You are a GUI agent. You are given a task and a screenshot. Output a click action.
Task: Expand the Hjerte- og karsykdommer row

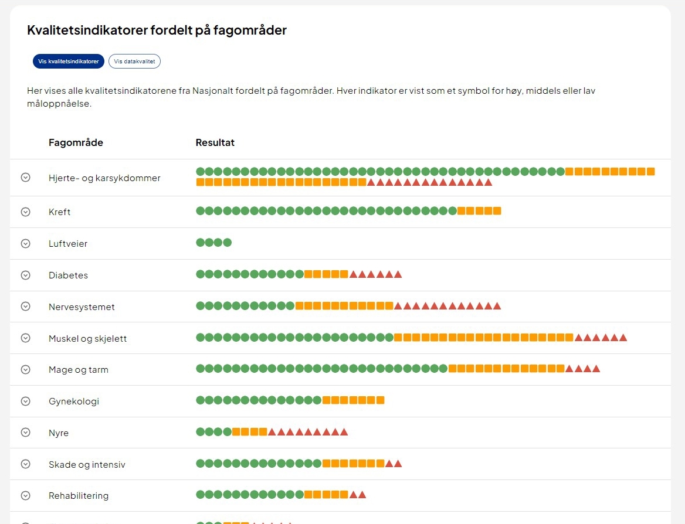[x=25, y=178]
